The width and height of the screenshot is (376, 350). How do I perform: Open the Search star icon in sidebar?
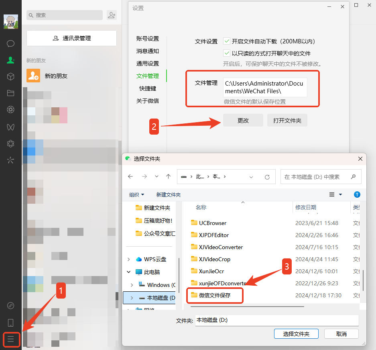click(10, 160)
